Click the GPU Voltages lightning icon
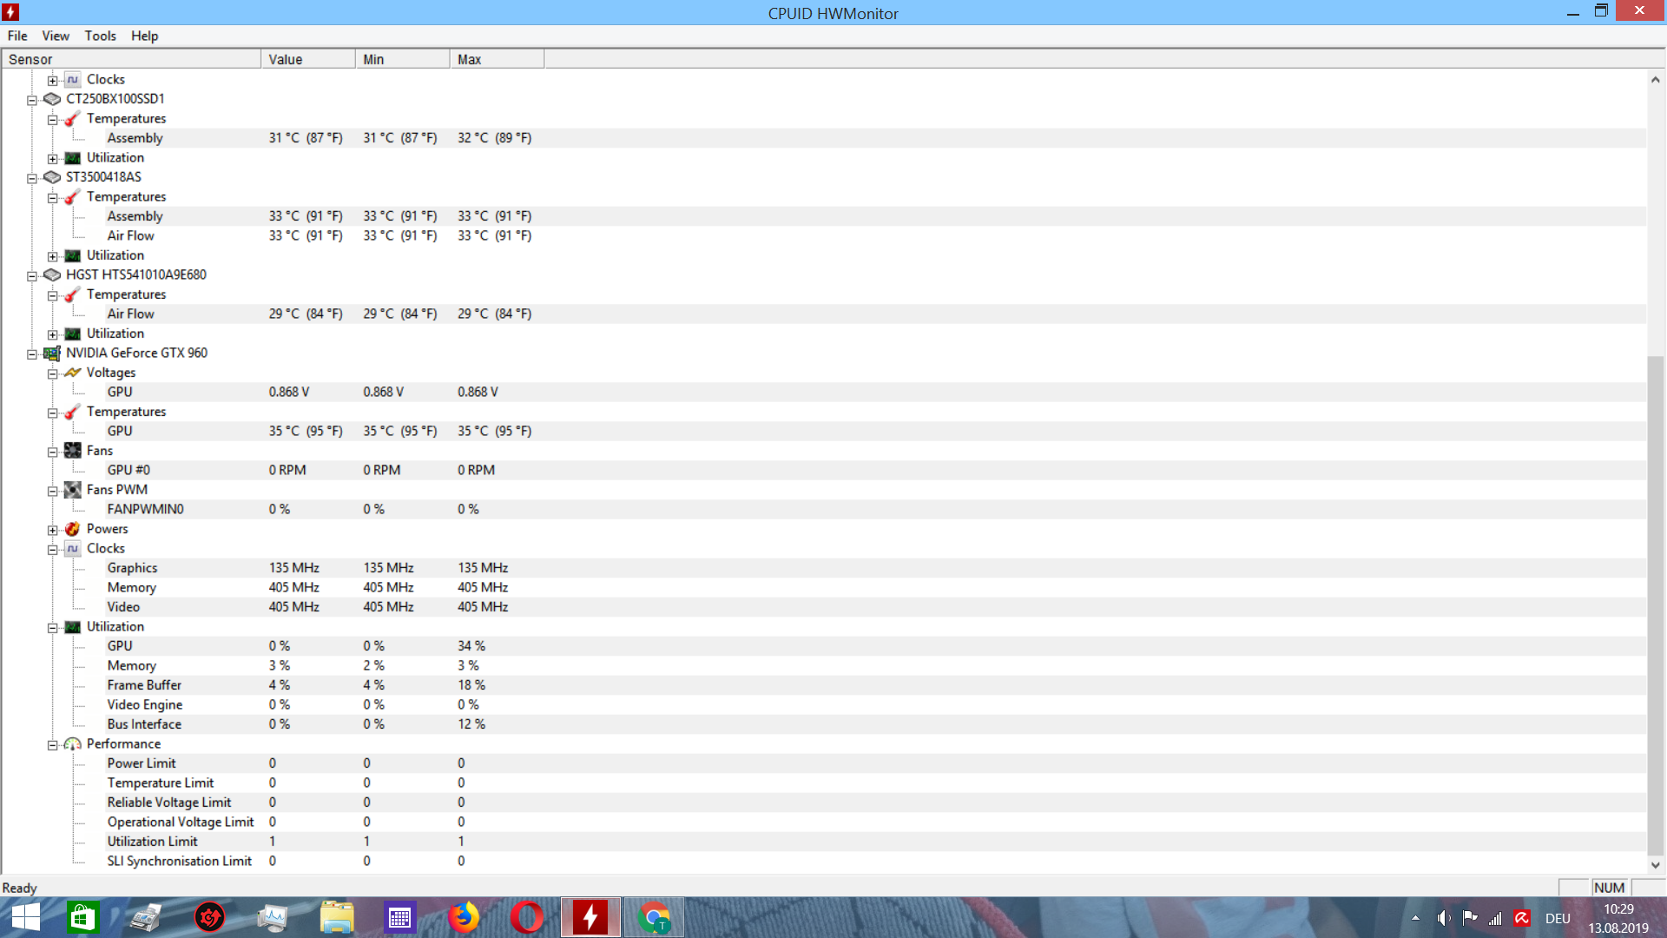Image resolution: width=1667 pixels, height=938 pixels. (73, 373)
